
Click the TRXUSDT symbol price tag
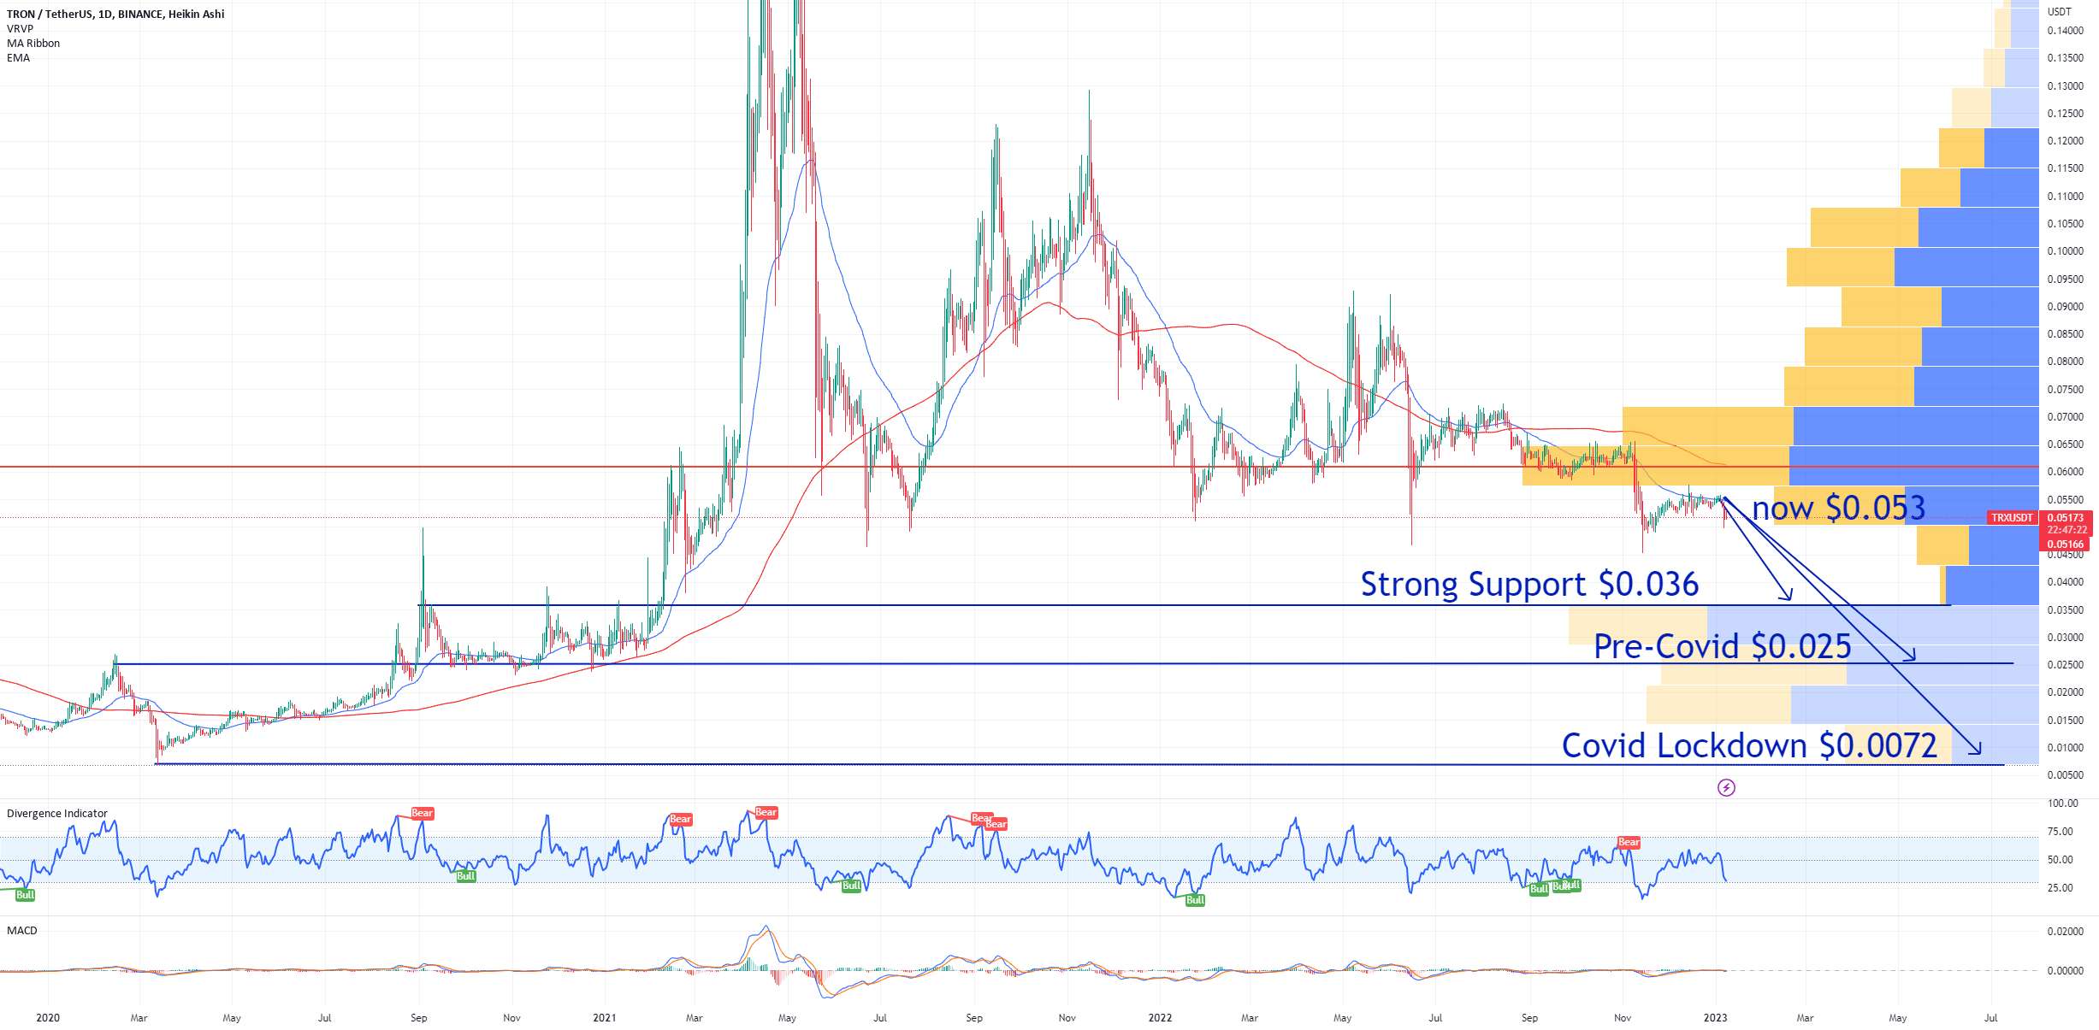click(x=2011, y=518)
